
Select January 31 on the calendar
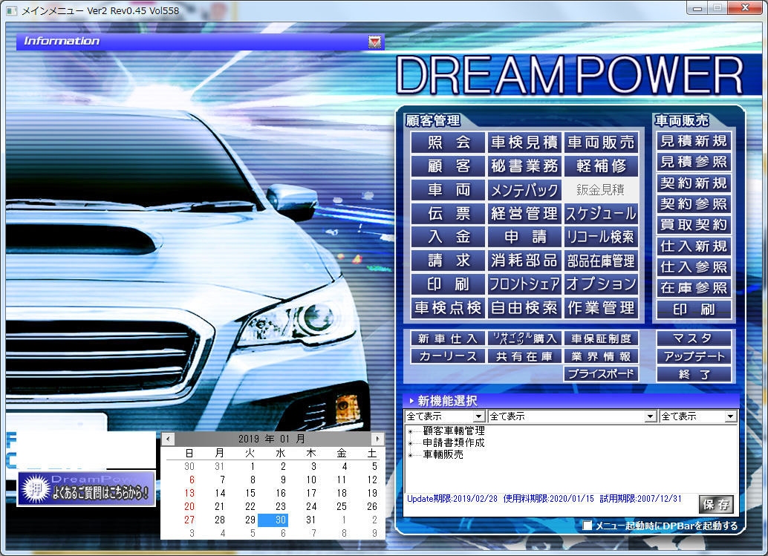click(311, 520)
